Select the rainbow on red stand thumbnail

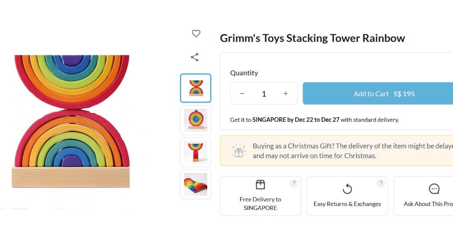[195, 152]
